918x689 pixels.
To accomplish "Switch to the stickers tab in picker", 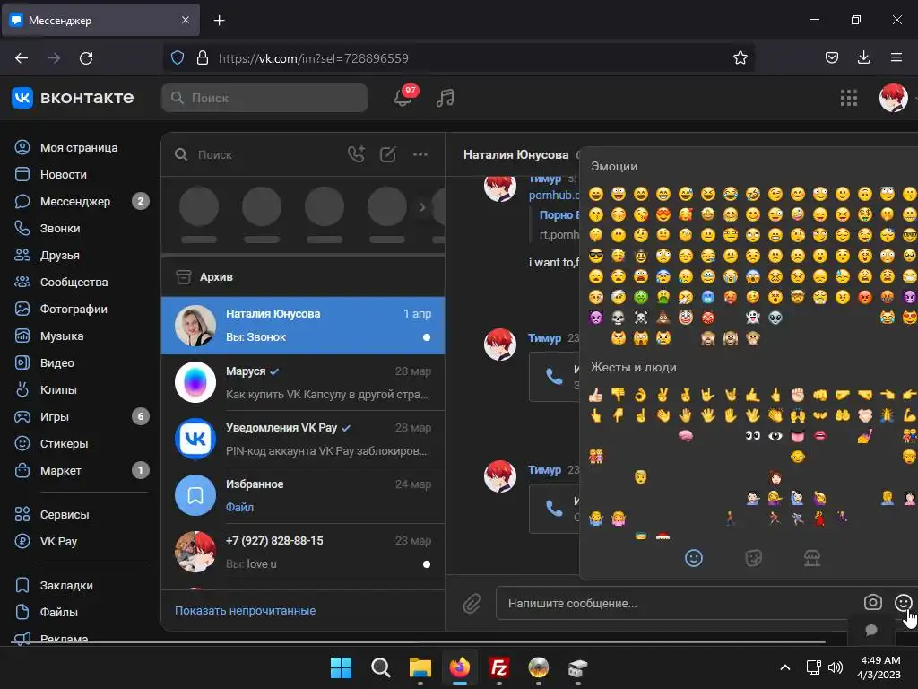I will [x=753, y=558].
